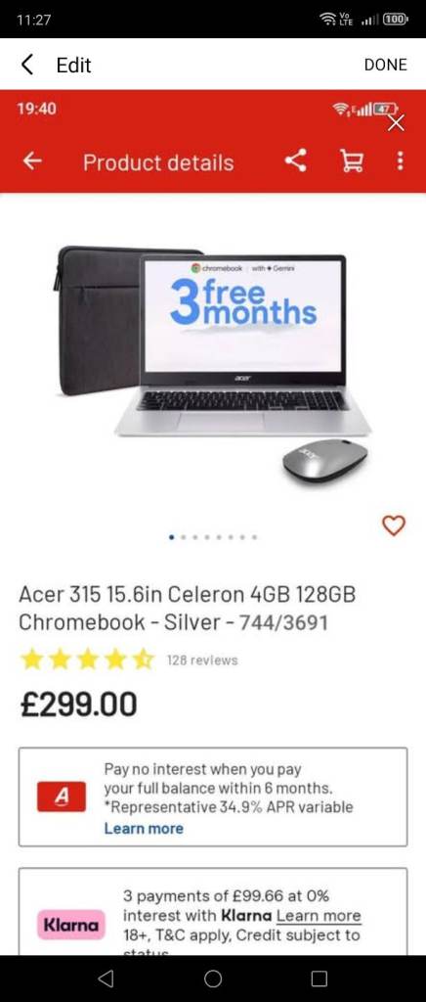The height and width of the screenshot is (1002, 426).
Task: Select the second image carousel dot
Action: [184, 537]
